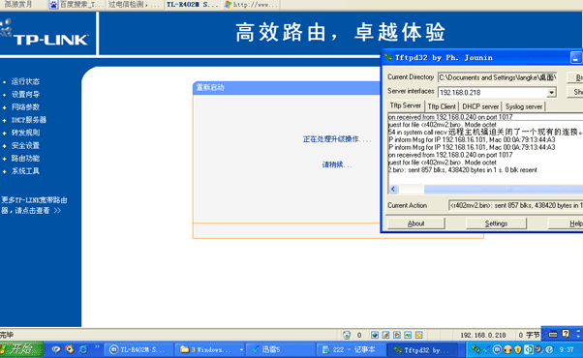Viewport: 583px width, 358px height.
Task: Click the Show Dir button in Tftpd32
Action: [575, 92]
